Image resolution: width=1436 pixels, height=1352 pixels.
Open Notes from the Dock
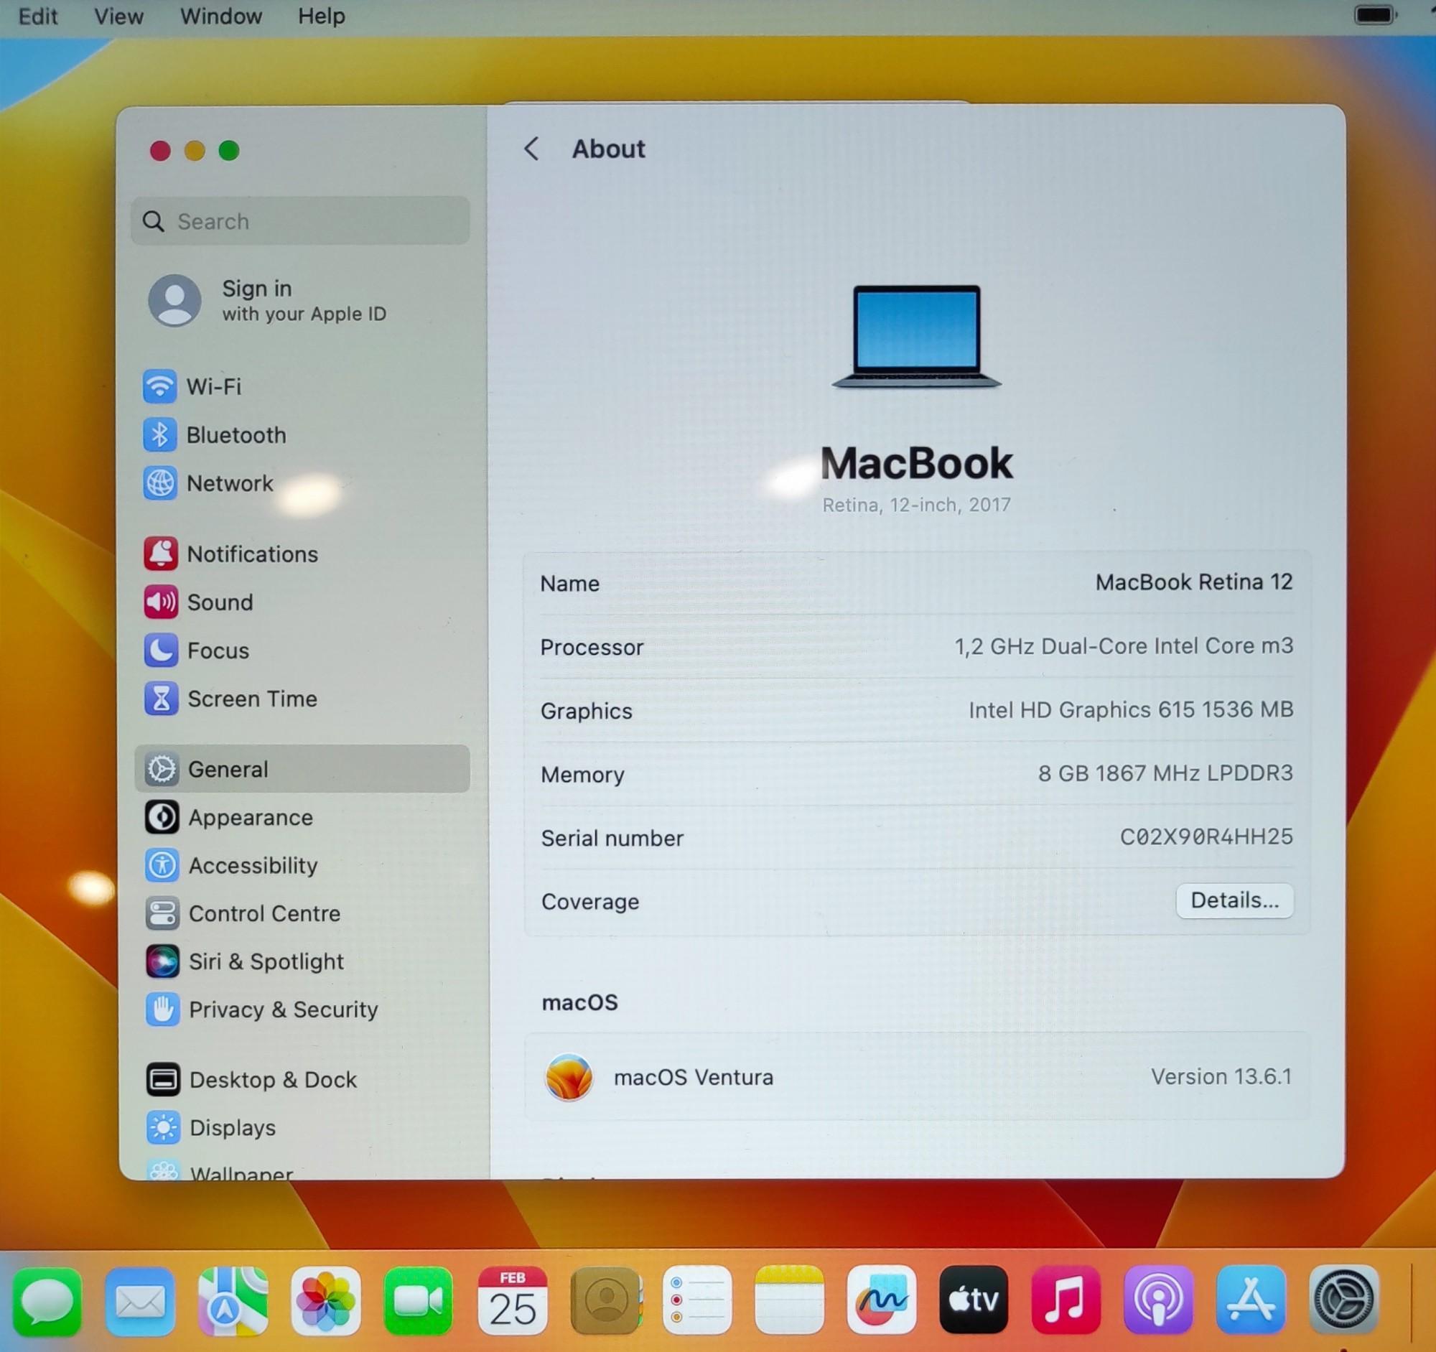click(790, 1302)
